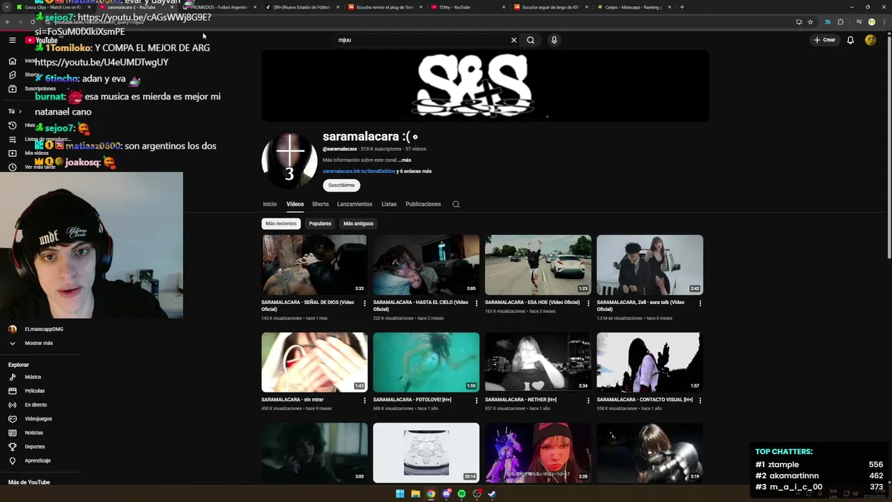Switch to the Listas tab
Screen dimensions: 892x502
click(389, 204)
